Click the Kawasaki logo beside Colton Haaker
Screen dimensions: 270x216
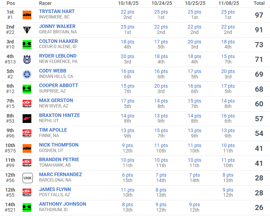pos(27,44)
